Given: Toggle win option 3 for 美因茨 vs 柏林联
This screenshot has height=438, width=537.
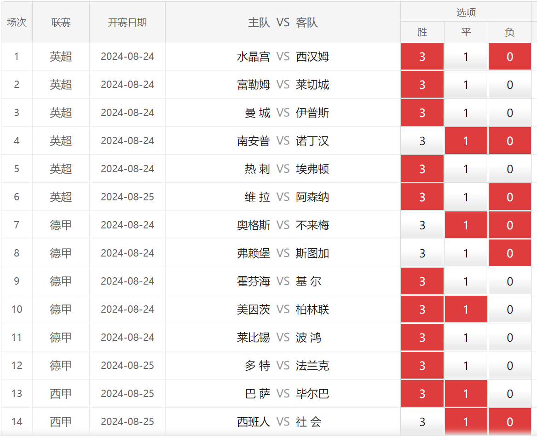Looking at the screenshot, I should click(422, 309).
